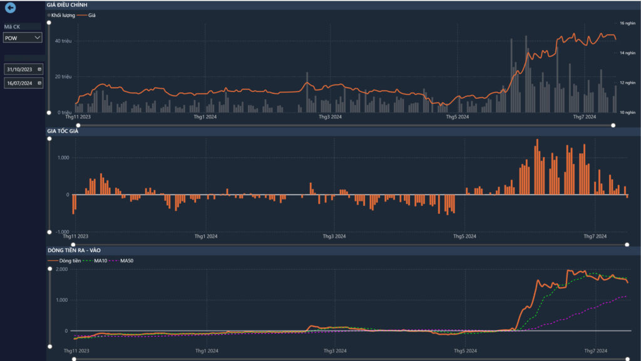This screenshot has height=361, width=641.
Task: Toggle the Khối lượng legend entry
Action: click(x=61, y=14)
